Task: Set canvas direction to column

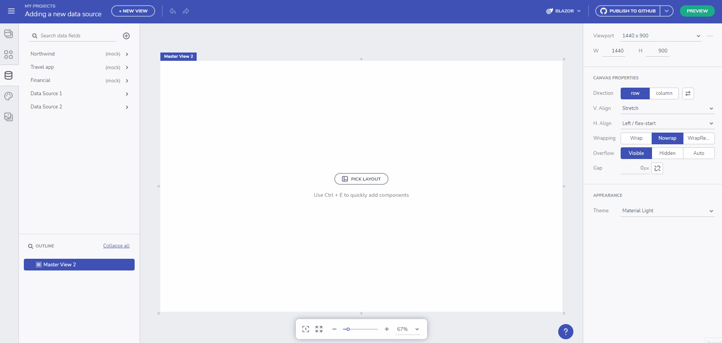Action: pyautogui.click(x=664, y=93)
